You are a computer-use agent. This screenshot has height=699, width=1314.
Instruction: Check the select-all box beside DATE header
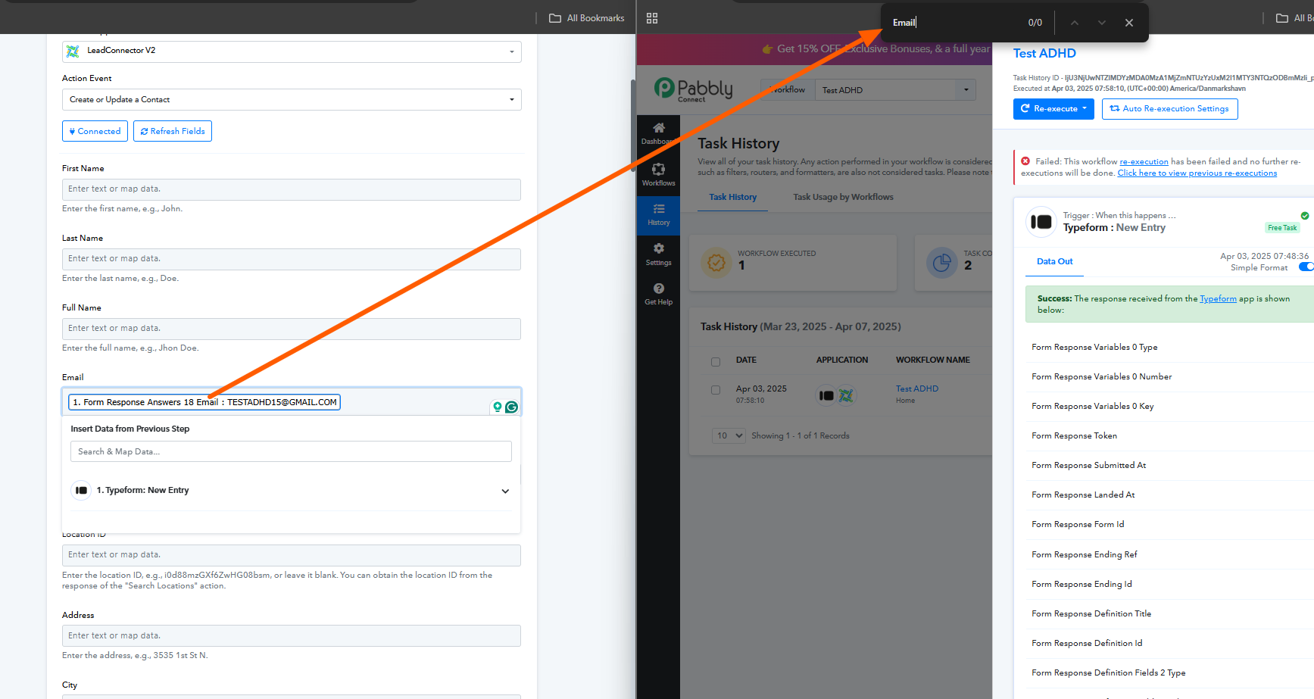pyautogui.click(x=716, y=361)
